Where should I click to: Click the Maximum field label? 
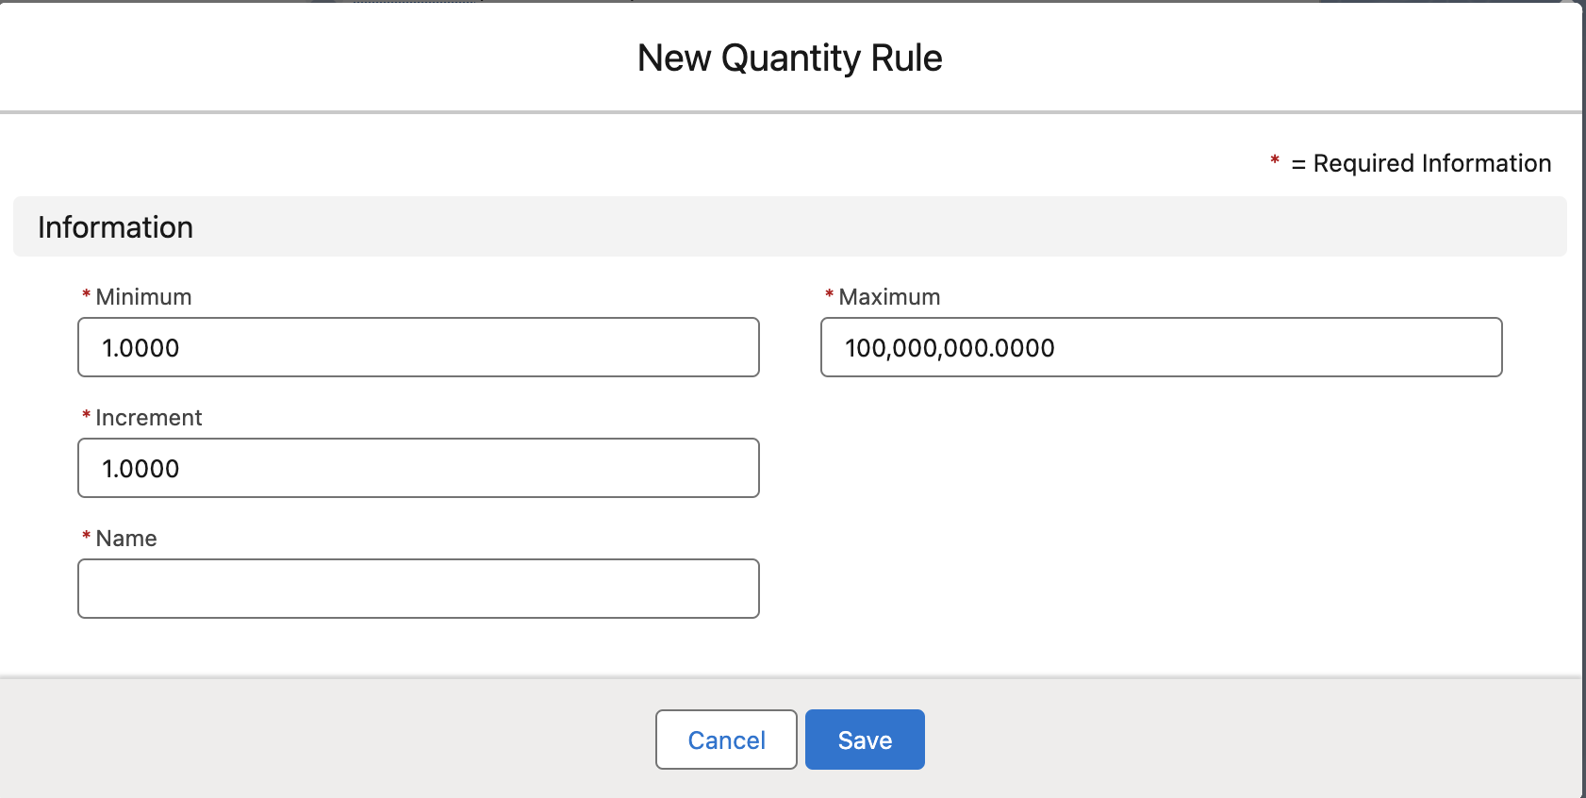coord(889,297)
